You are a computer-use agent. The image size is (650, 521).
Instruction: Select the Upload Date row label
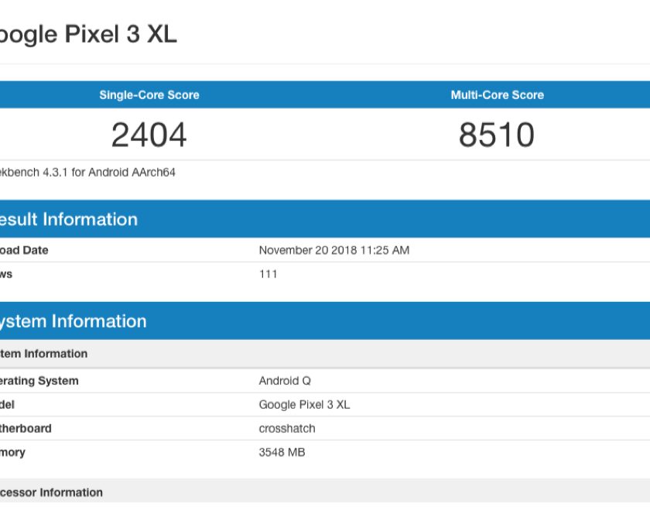(x=24, y=250)
